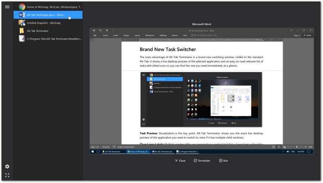The height and width of the screenshot is (183, 323).
Task: Click the Save icon in Word preview
Action: coord(94,31)
